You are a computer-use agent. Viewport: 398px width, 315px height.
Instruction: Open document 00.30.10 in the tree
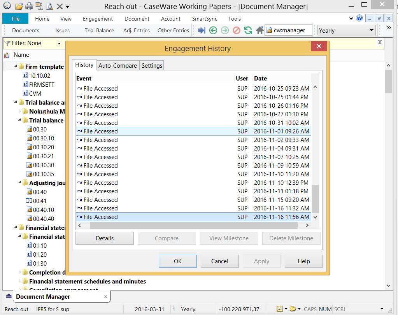(43, 138)
